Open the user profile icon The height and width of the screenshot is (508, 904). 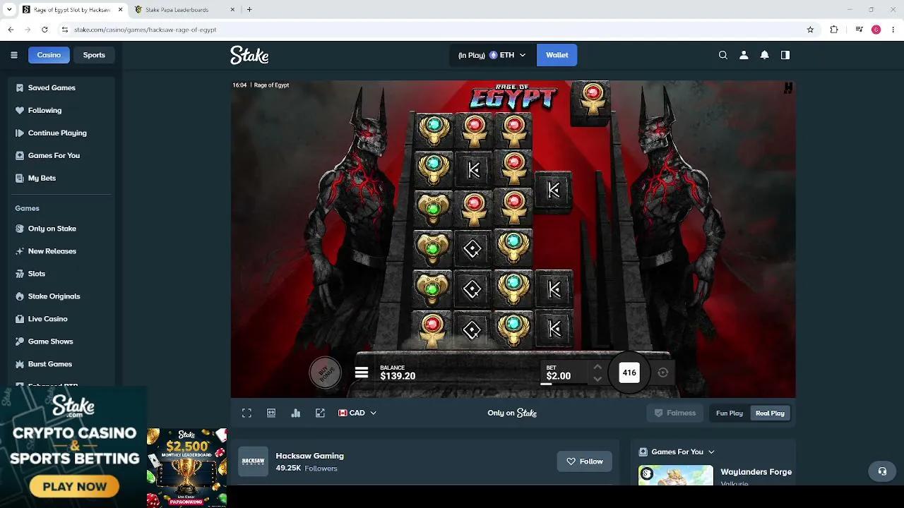point(744,55)
